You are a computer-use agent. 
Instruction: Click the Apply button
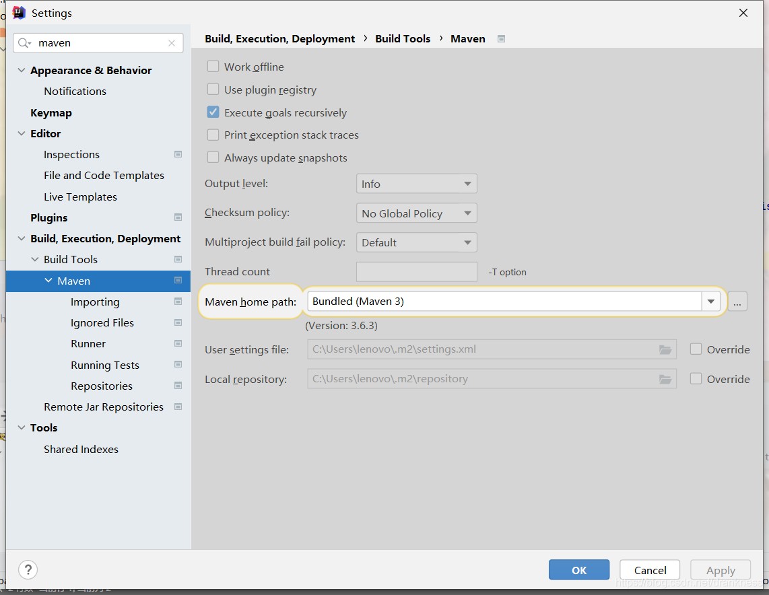(721, 570)
